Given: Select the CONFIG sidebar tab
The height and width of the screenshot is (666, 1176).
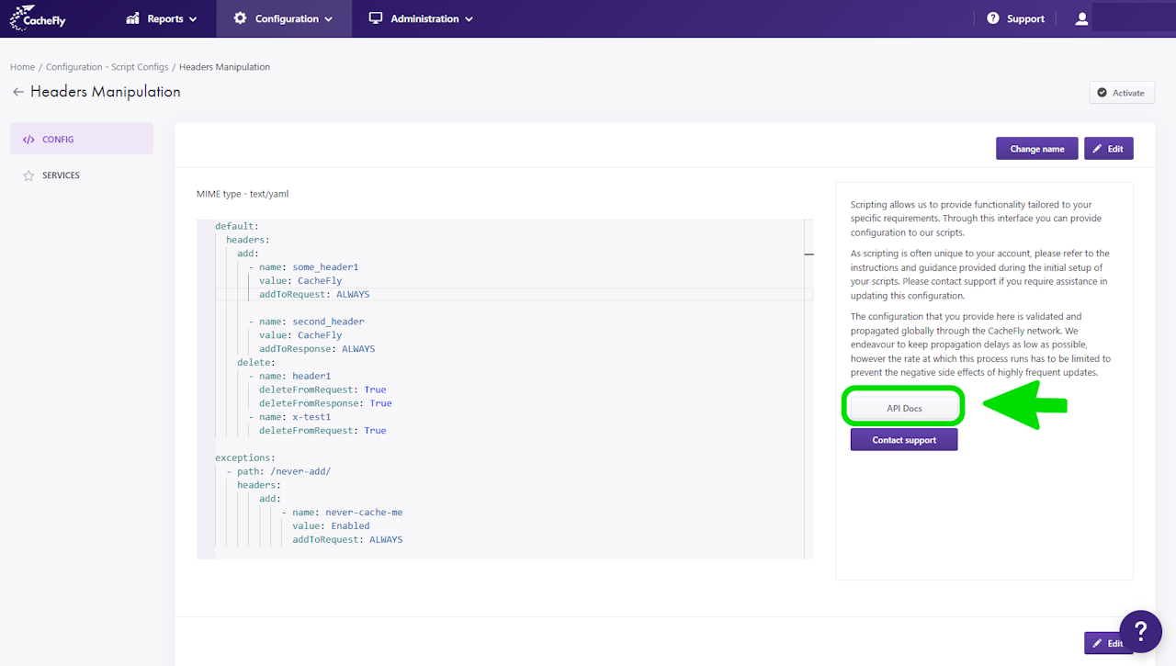Looking at the screenshot, I should click(x=81, y=140).
